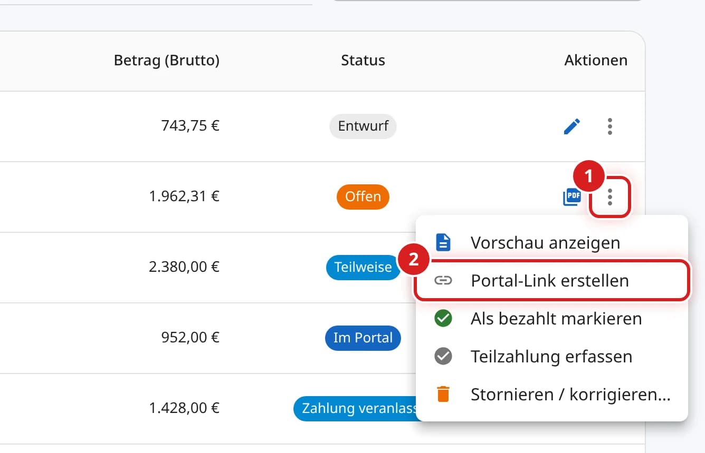Click the 'Betrag (Brutto)' column header

point(167,61)
